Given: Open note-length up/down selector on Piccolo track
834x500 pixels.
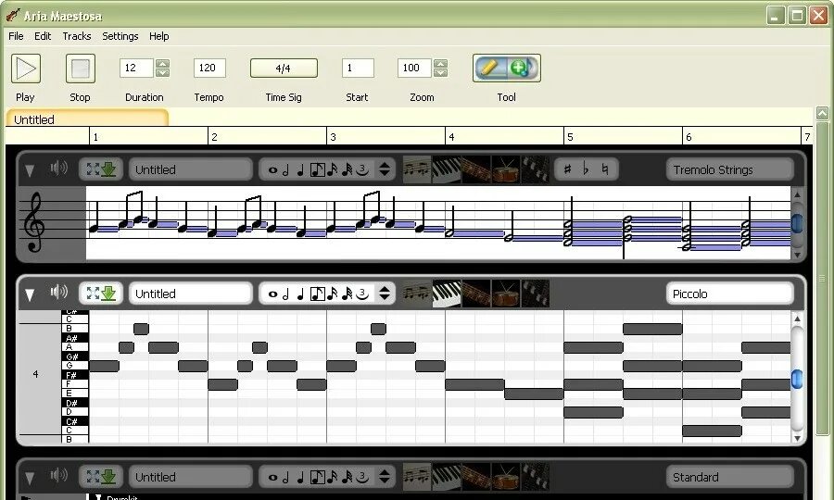Looking at the screenshot, I should pyautogui.click(x=385, y=294).
